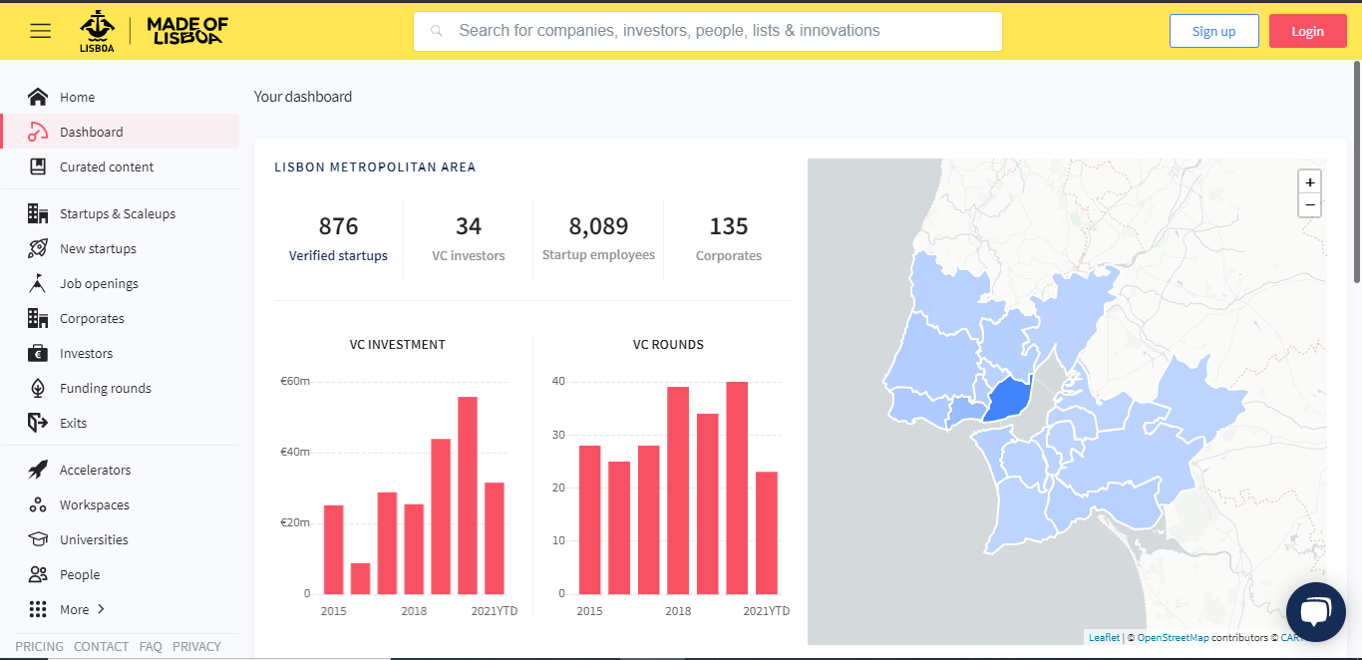Go to Funding rounds page

click(x=105, y=389)
